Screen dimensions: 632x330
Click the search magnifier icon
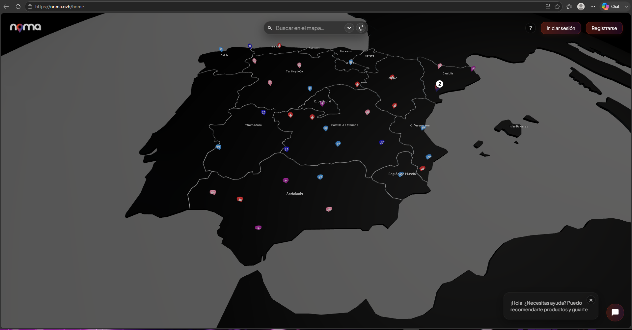[270, 28]
